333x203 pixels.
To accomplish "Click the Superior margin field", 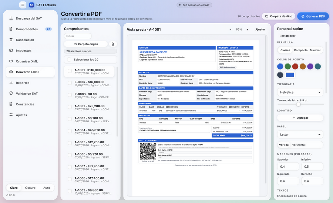I will [x=288, y=167].
